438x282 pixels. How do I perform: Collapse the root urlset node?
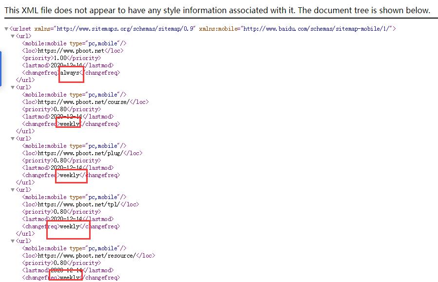(x=6, y=29)
